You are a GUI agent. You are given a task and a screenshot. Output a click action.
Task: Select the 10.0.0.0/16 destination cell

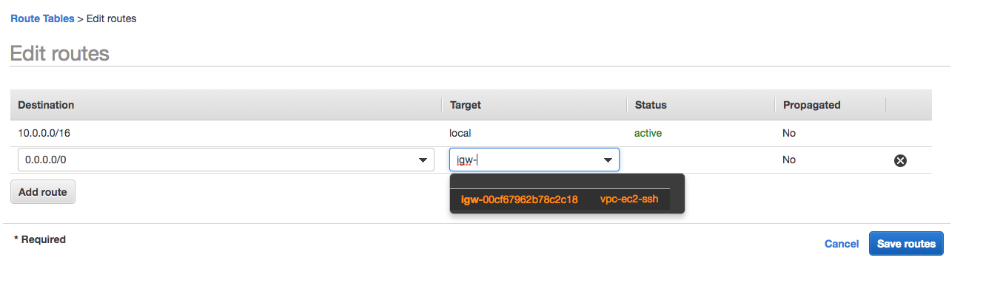tap(44, 134)
